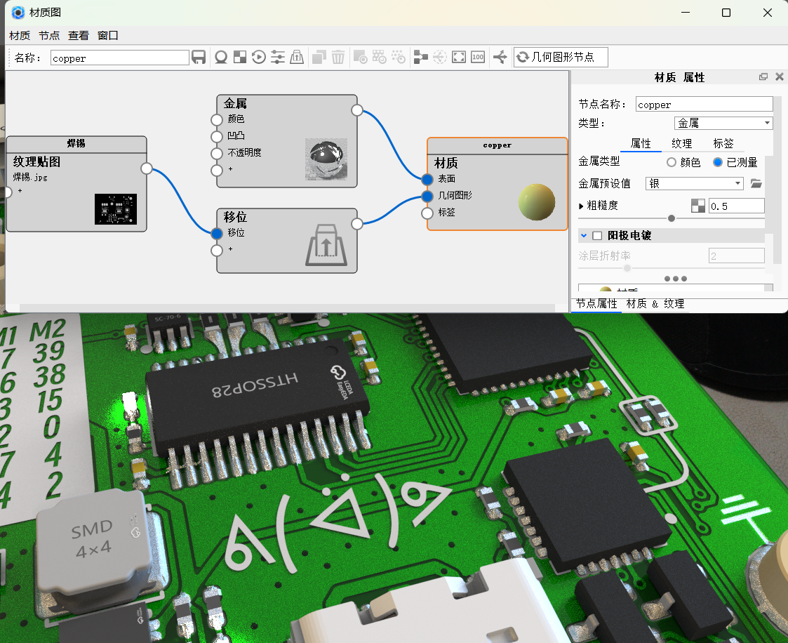
Task: Open the 金属预设值 dropdown showing 银
Action: (695, 184)
